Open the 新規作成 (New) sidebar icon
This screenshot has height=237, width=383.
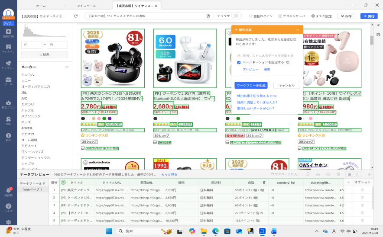click(x=8, y=32)
